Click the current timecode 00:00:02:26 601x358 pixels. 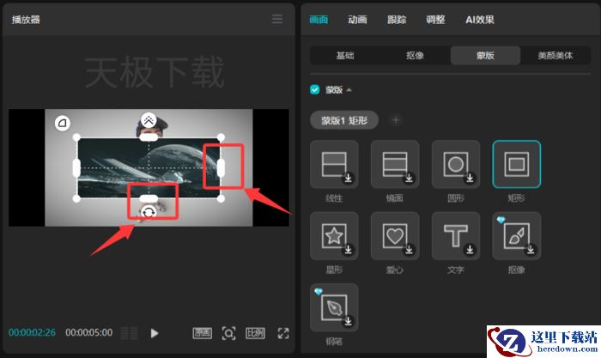[33, 332]
